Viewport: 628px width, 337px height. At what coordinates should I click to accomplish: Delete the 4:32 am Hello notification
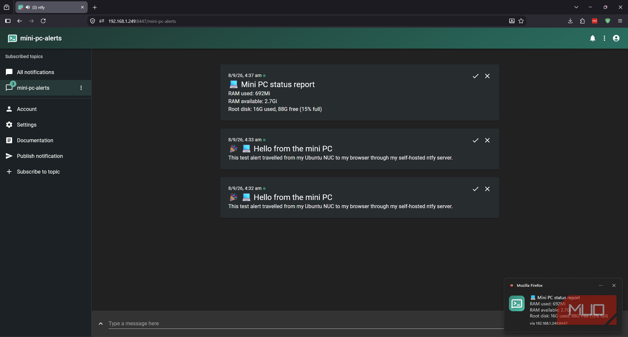tap(487, 189)
